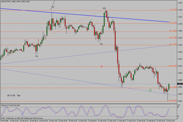Click the 'HL' label under the 20 Feb low
Image resolution: width=183 pixels, height=122 pixels.
tap(37, 56)
